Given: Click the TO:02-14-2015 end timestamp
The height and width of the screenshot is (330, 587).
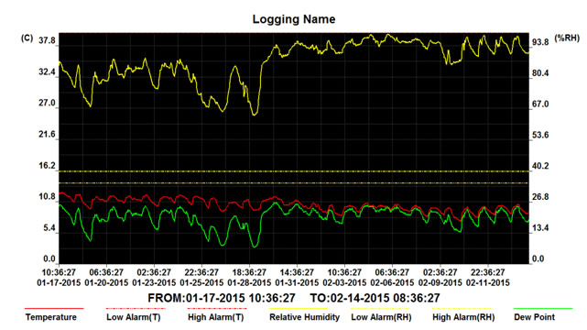Looking at the screenshot, I should tap(375, 298).
